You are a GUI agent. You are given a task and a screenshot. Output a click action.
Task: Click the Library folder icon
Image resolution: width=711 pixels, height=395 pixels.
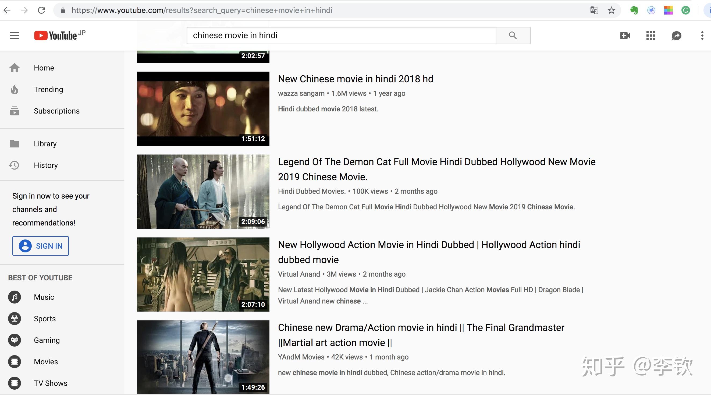[14, 144]
